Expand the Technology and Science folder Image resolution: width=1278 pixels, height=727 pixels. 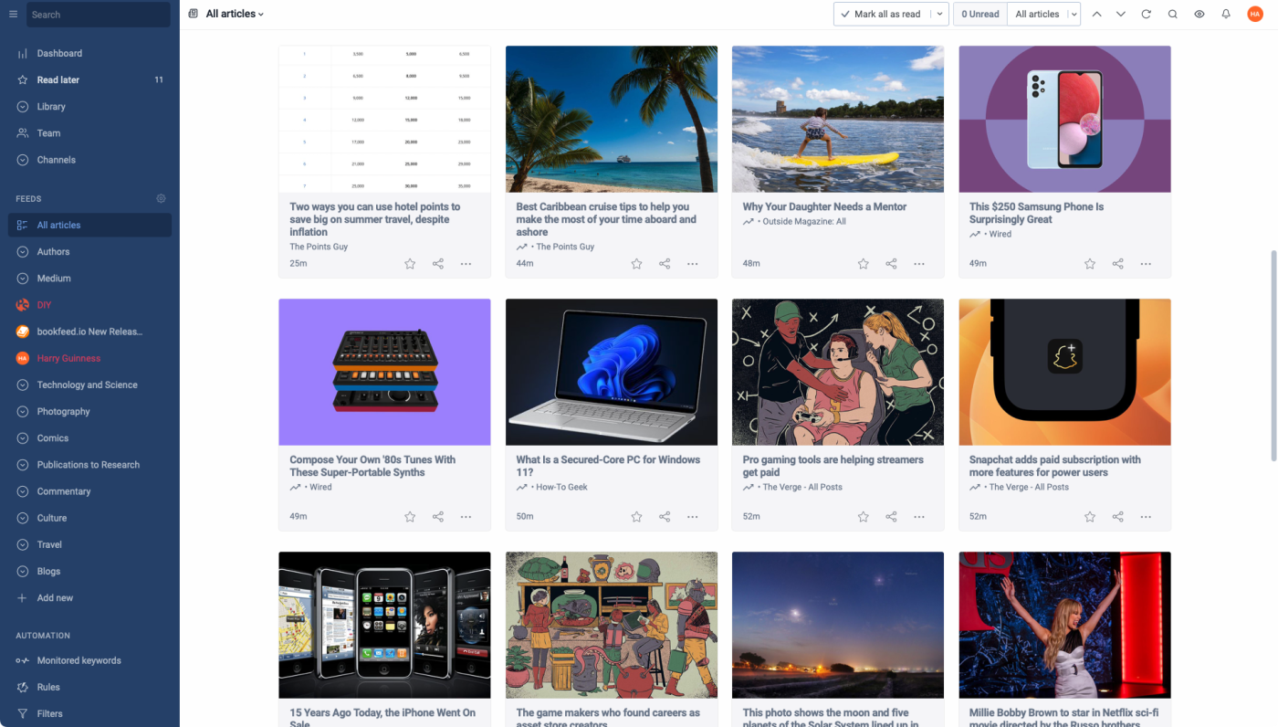coord(23,385)
